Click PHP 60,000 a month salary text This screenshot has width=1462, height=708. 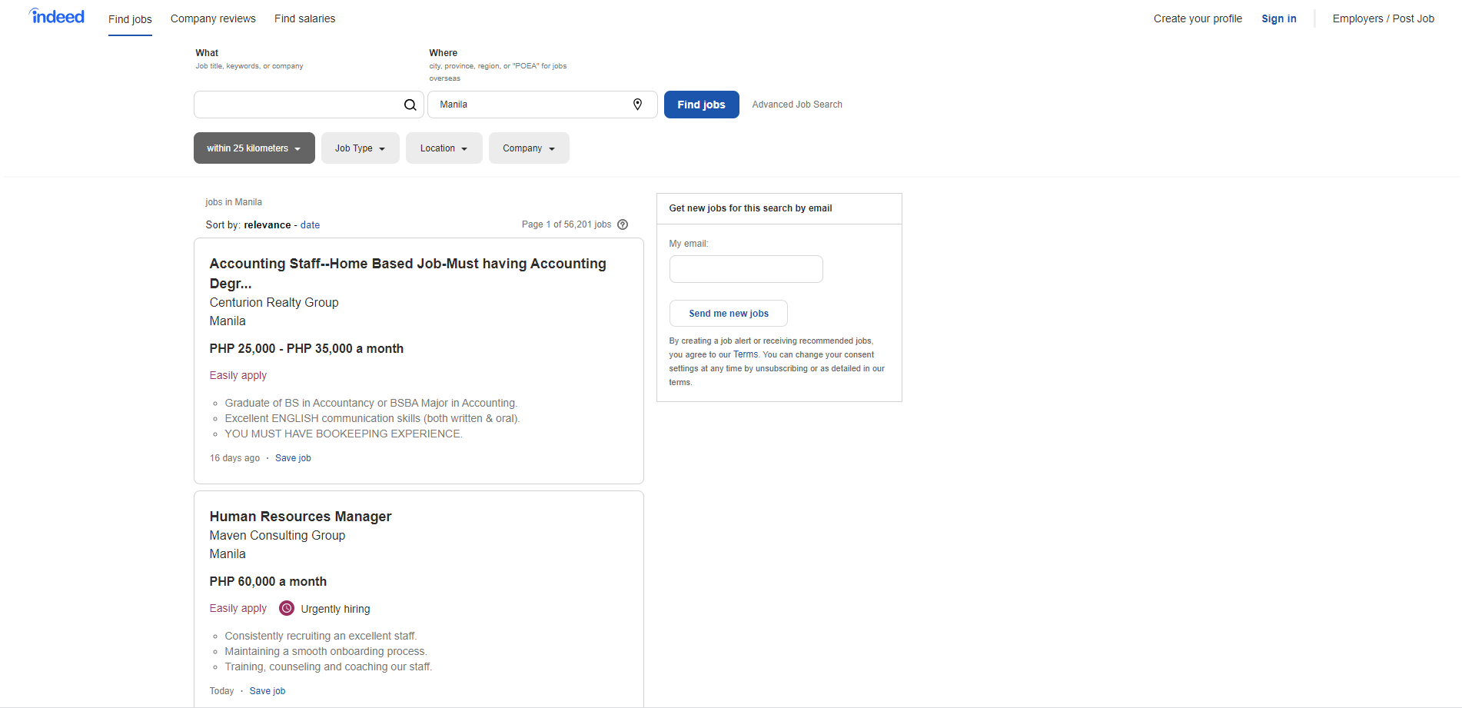click(x=267, y=582)
